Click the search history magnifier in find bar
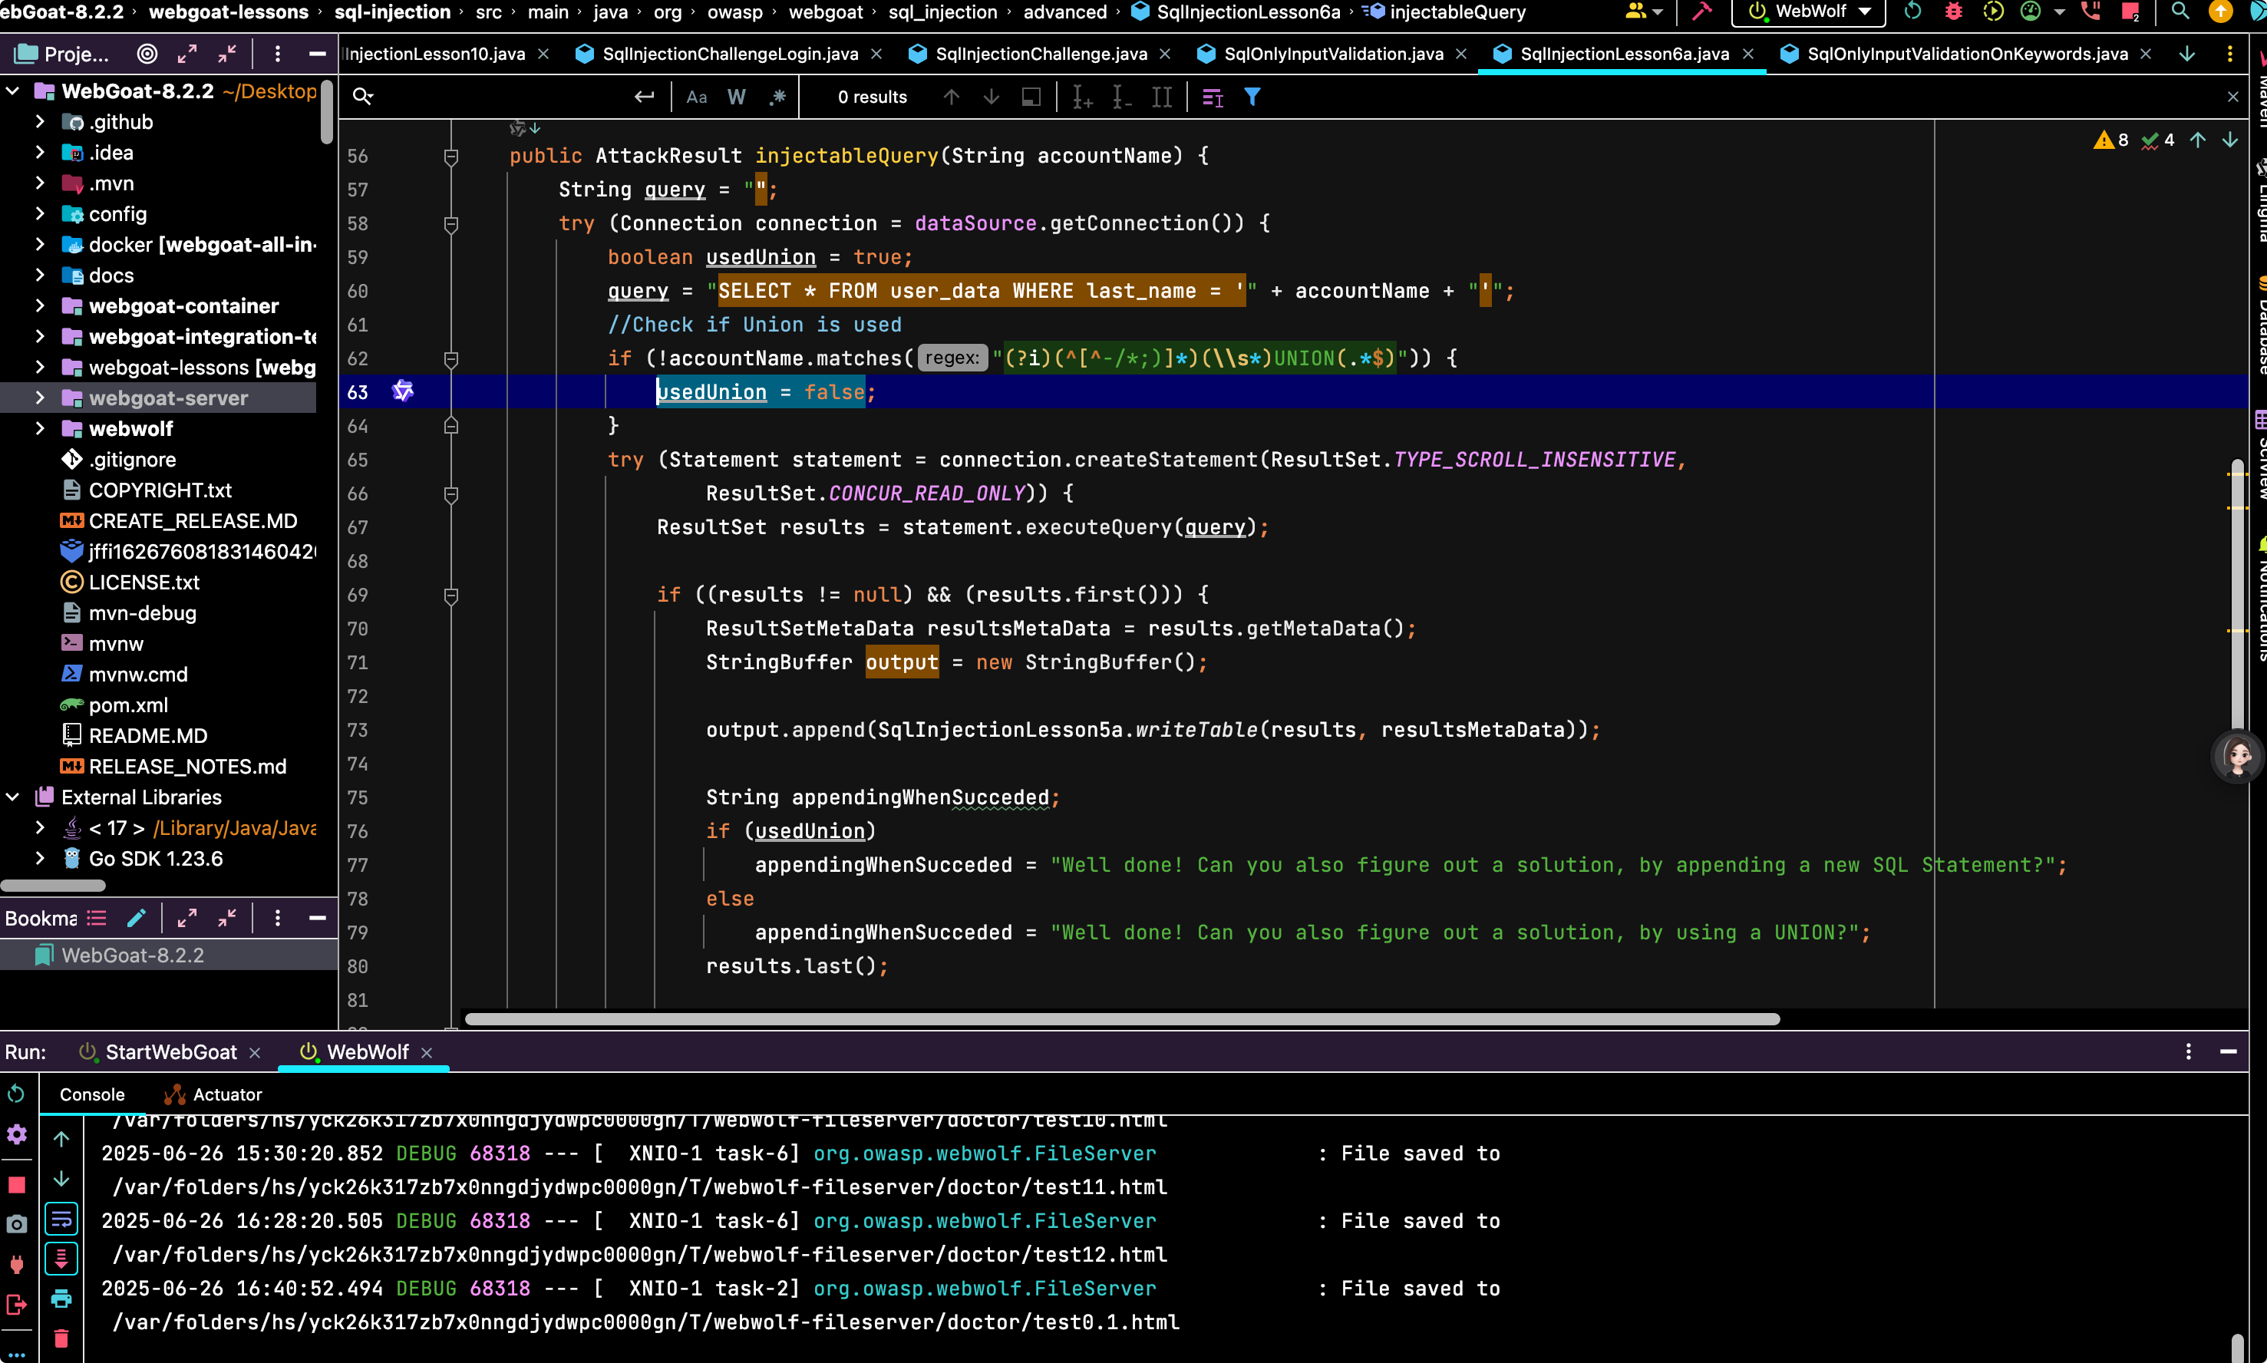2267x1363 pixels. pyautogui.click(x=363, y=97)
